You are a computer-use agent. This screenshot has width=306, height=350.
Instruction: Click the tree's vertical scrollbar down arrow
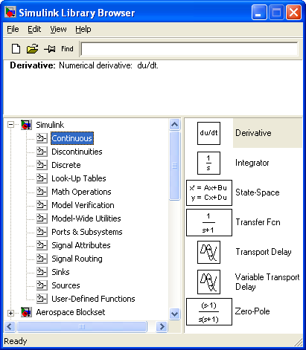click(x=175, y=314)
